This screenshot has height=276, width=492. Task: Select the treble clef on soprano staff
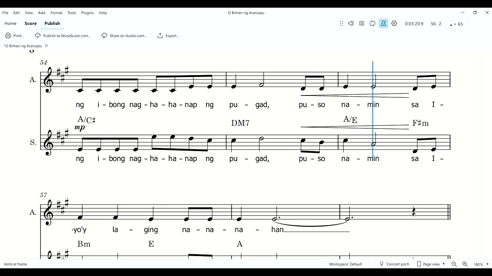pos(49,143)
